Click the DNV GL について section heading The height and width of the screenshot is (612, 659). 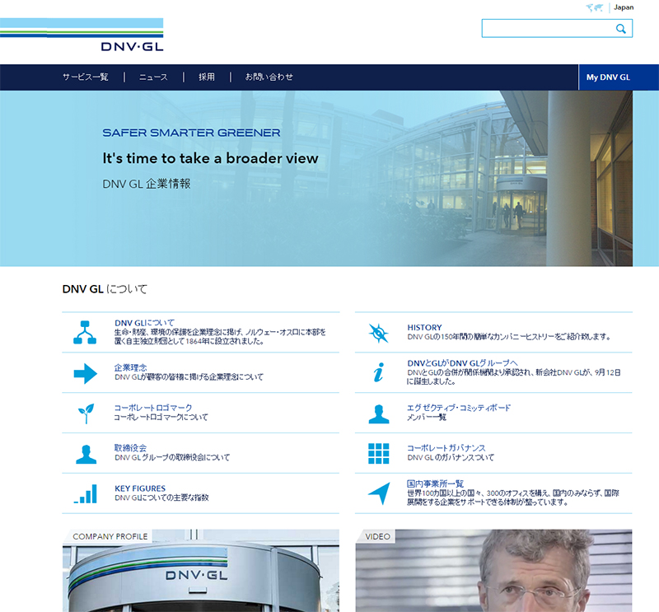(x=105, y=289)
